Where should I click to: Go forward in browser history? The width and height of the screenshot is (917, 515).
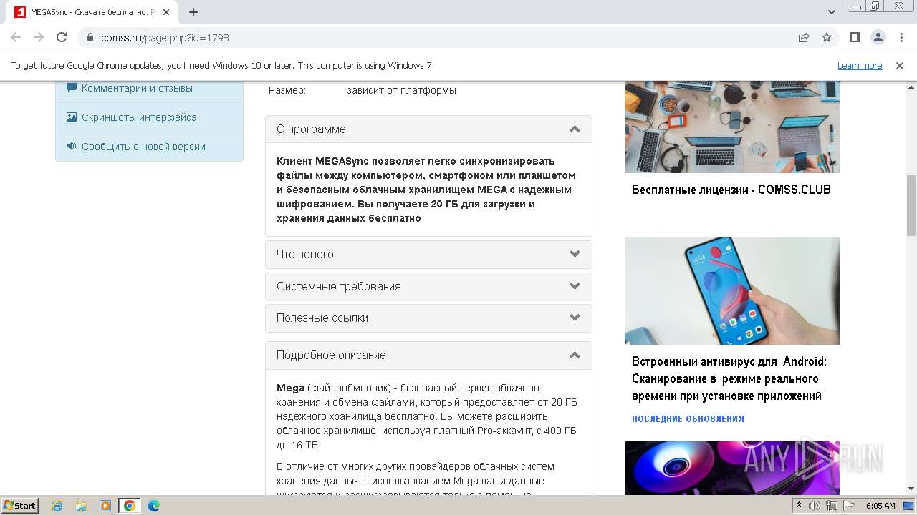pos(39,37)
